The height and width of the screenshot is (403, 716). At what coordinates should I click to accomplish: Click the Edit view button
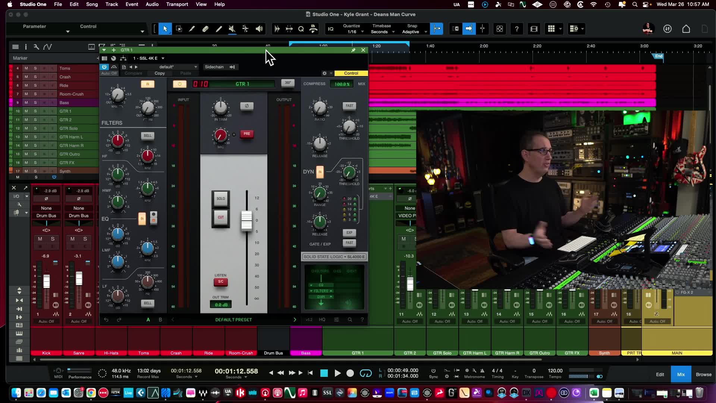pos(660,375)
